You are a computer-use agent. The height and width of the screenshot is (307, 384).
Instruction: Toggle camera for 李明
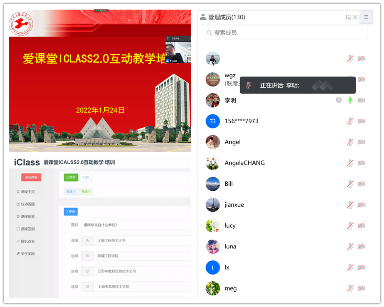361,100
